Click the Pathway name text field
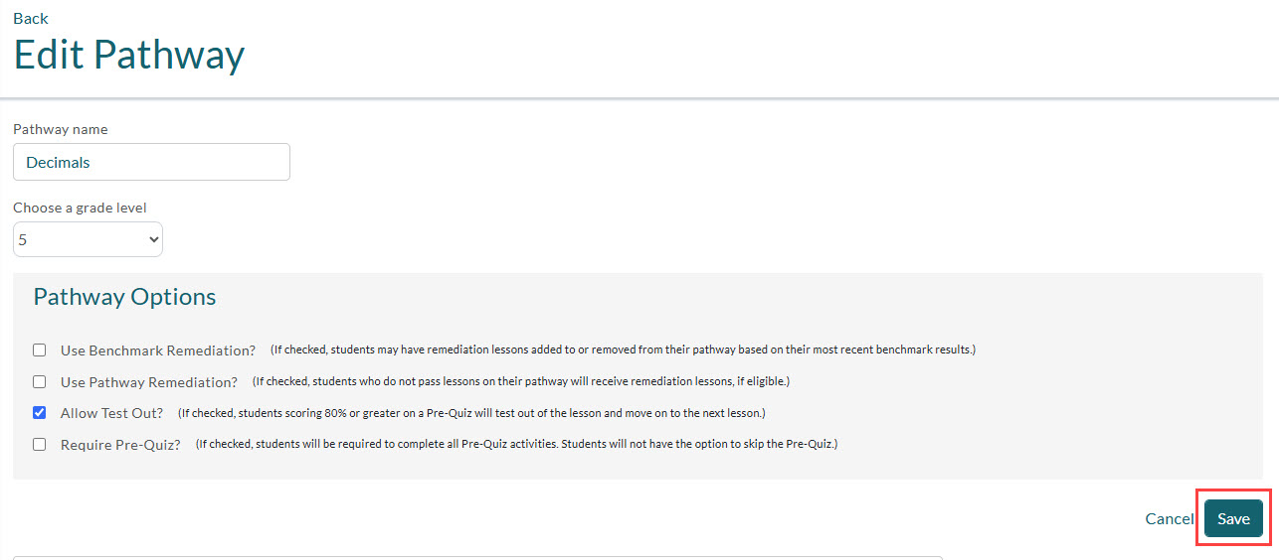This screenshot has width=1279, height=560. click(151, 162)
